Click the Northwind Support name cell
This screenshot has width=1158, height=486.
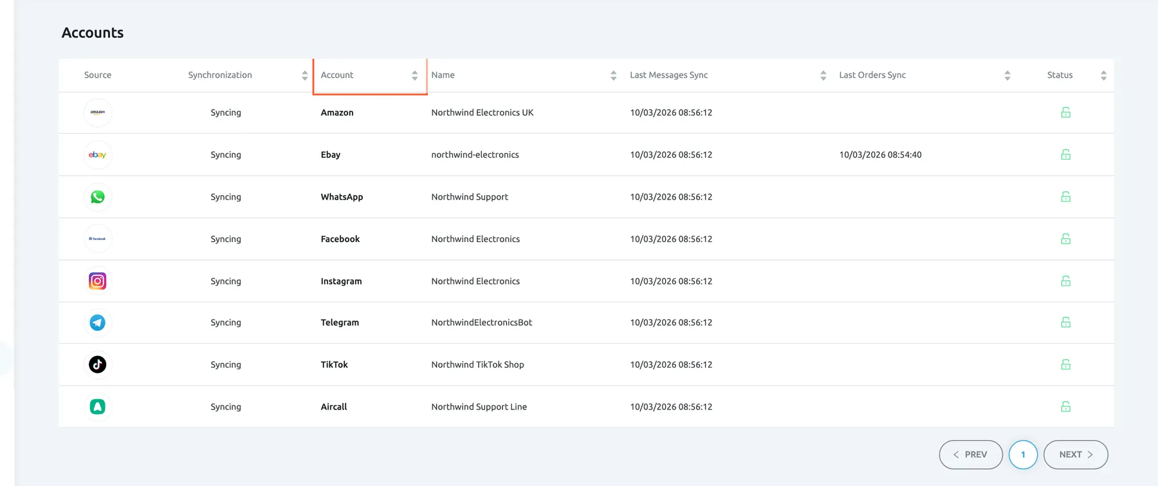(470, 197)
